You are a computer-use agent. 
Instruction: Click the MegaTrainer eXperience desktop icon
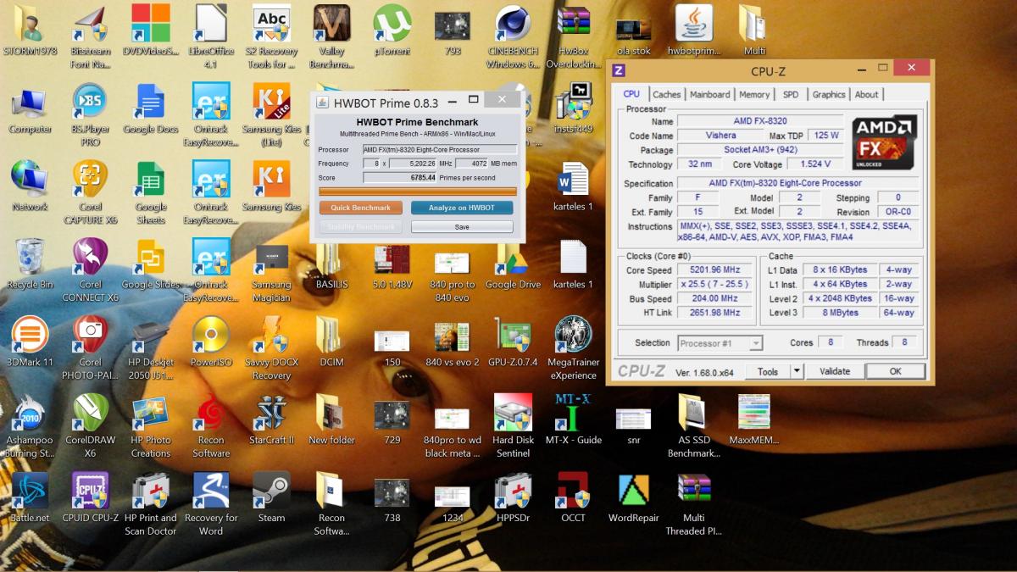click(573, 348)
